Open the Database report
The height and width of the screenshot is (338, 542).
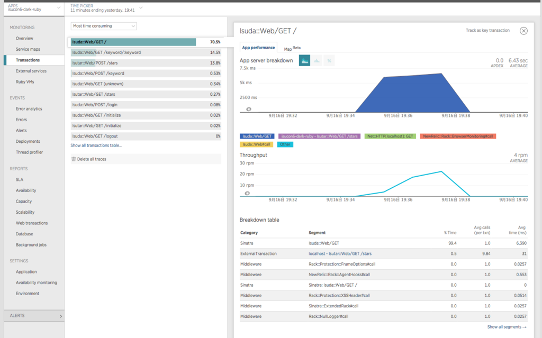click(24, 234)
